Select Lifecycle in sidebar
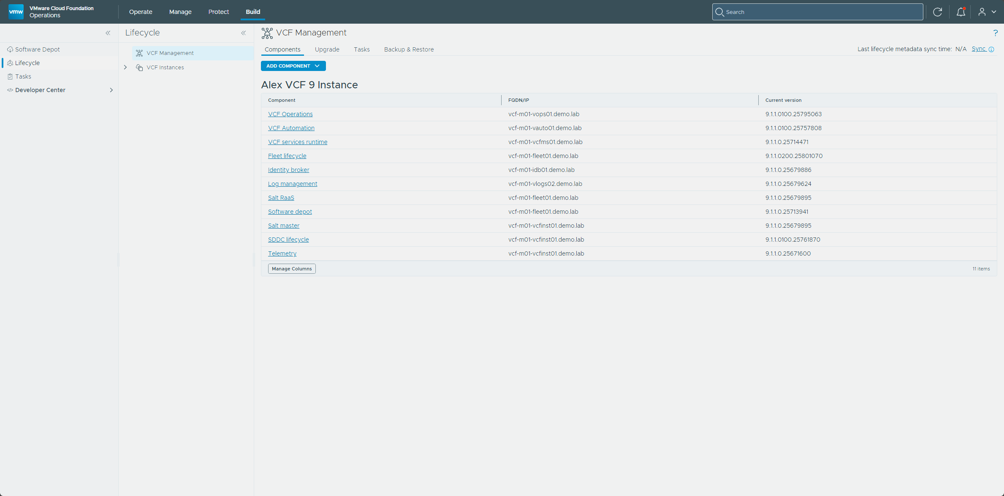1004x496 pixels. [27, 63]
